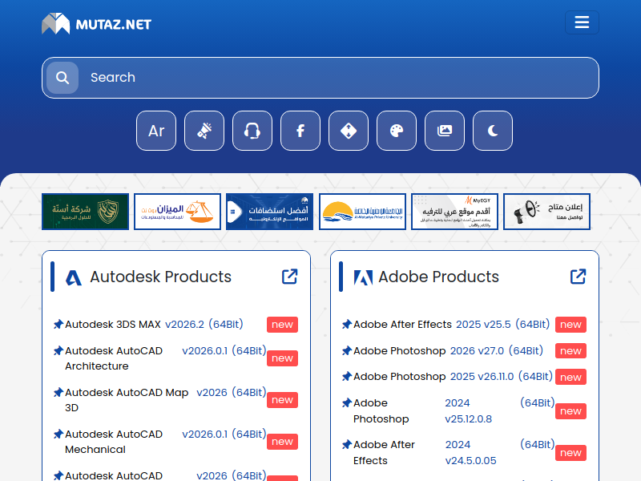Expand Adobe Products via external-link icon
The height and width of the screenshot is (481, 641).
click(x=578, y=277)
